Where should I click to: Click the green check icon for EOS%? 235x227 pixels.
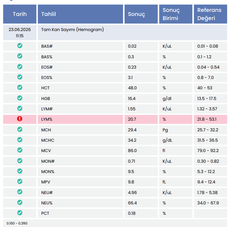[20, 77]
